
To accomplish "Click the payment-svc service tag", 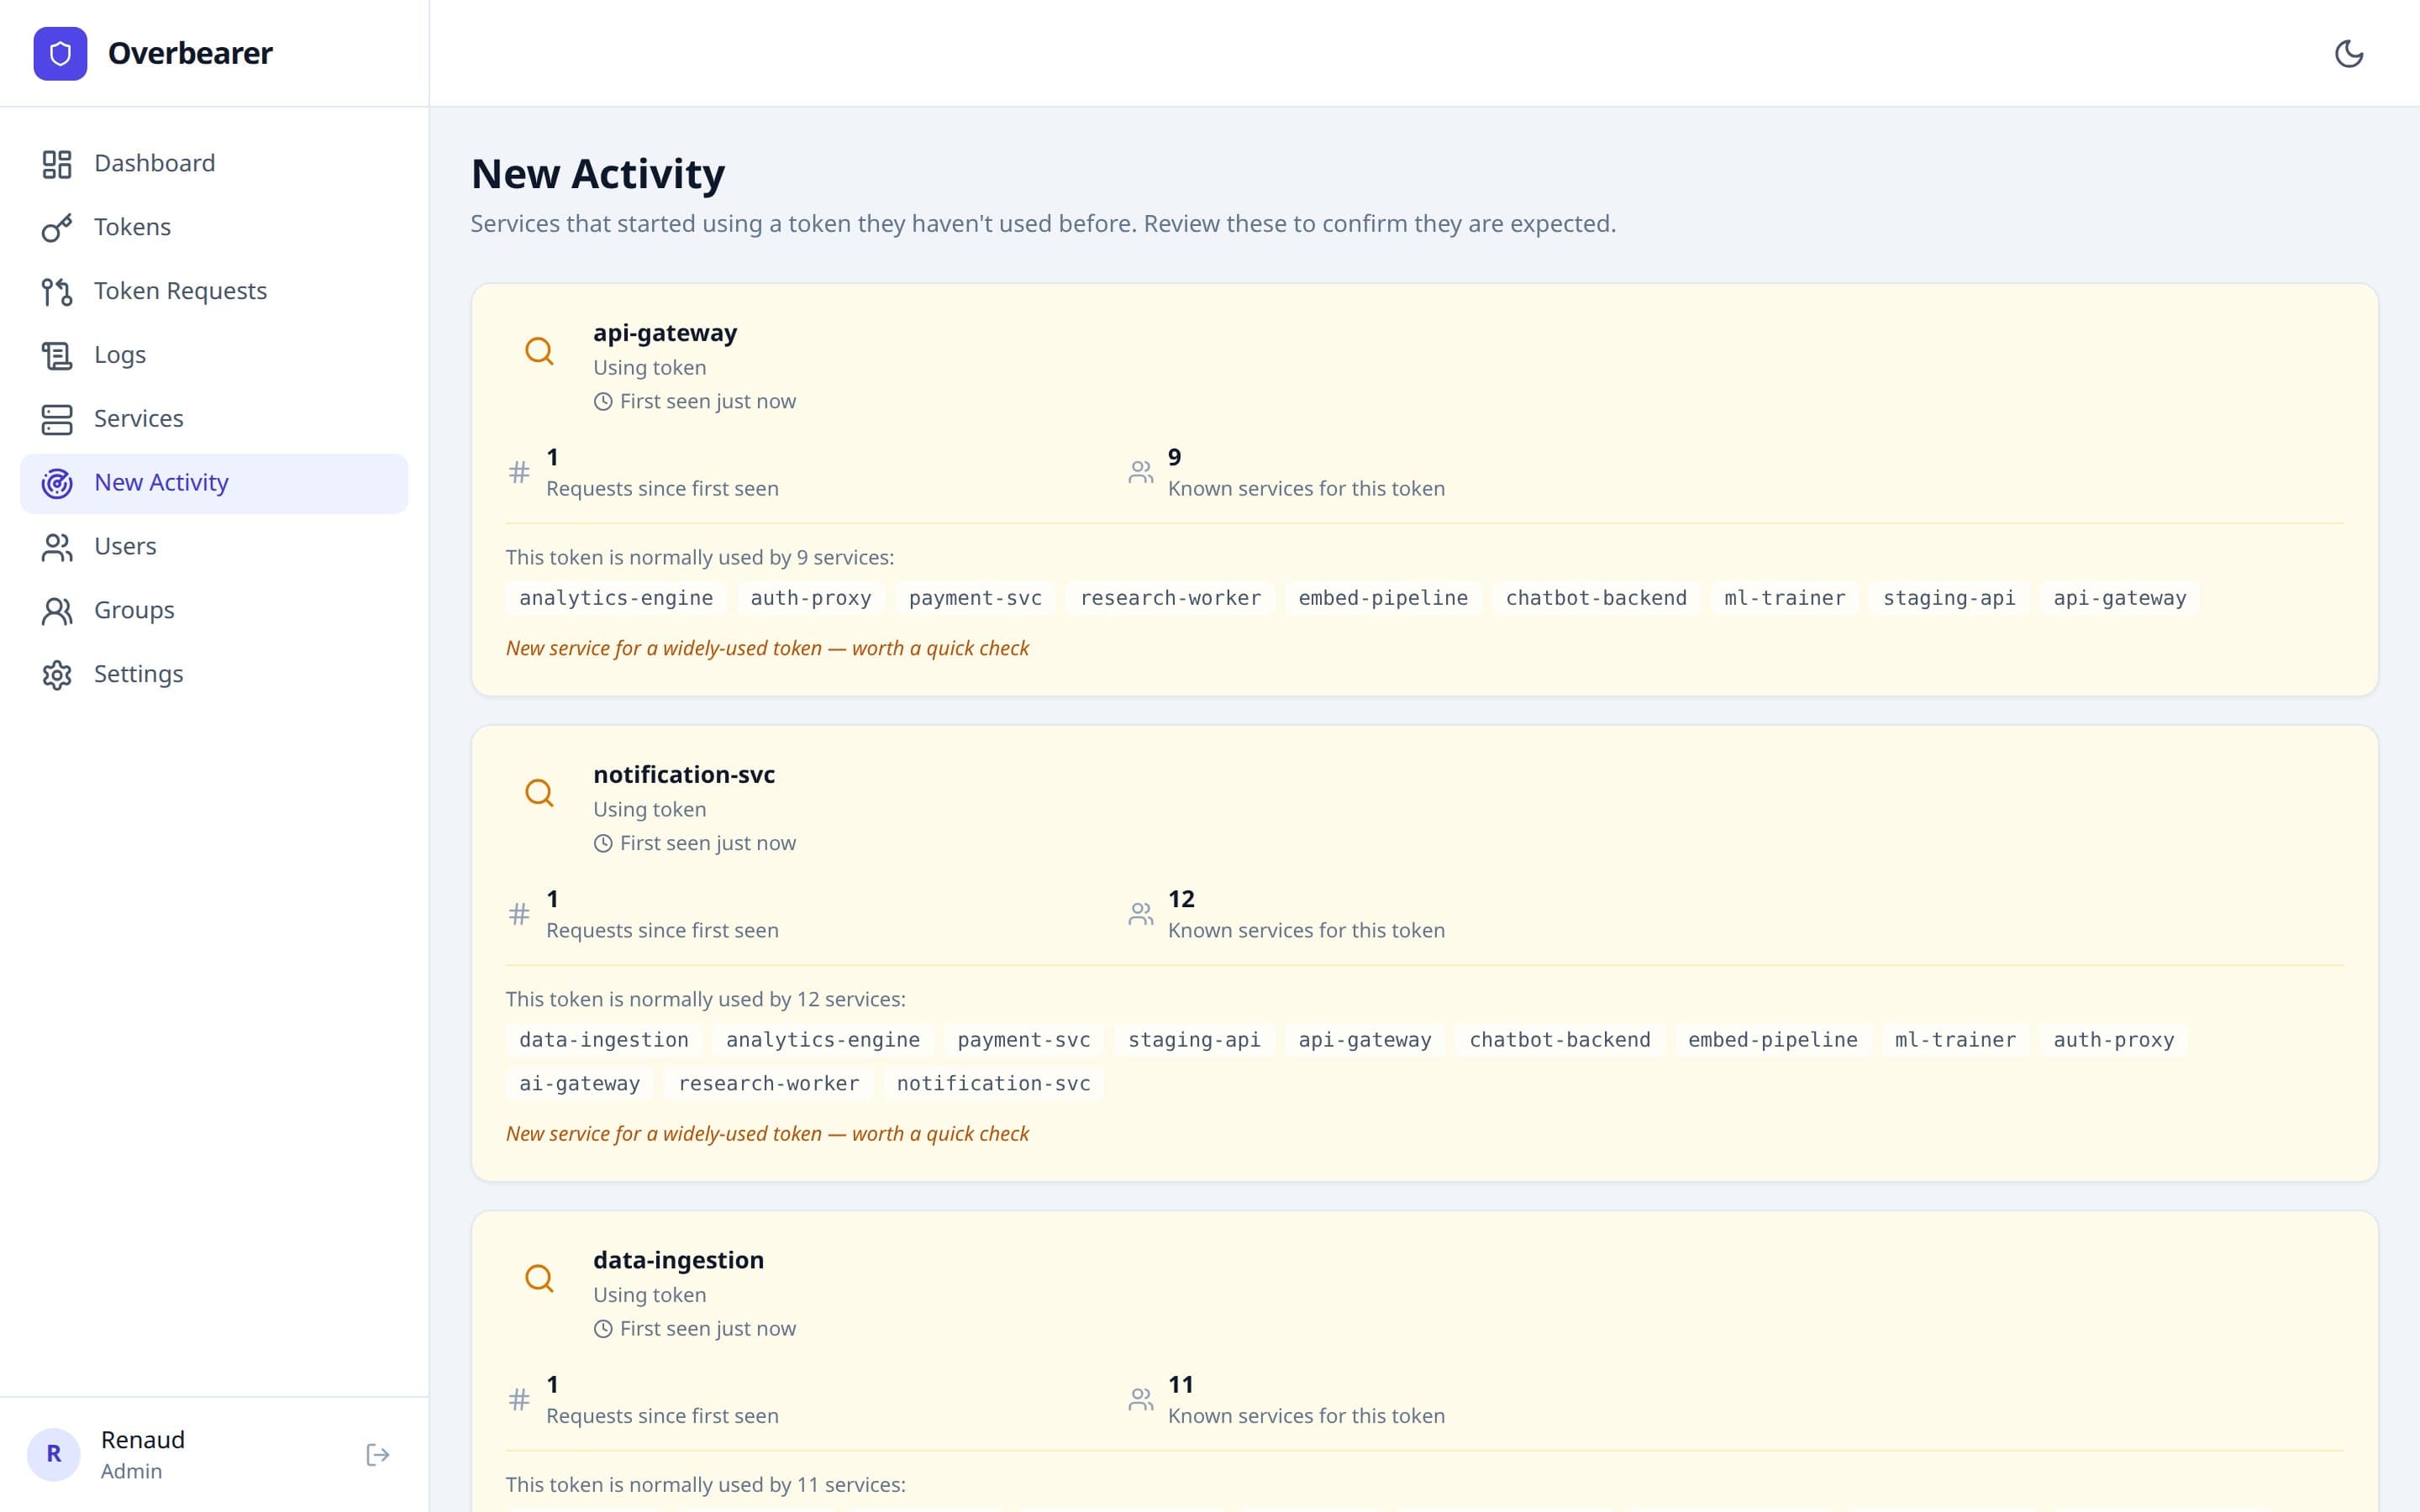I will [975, 597].
